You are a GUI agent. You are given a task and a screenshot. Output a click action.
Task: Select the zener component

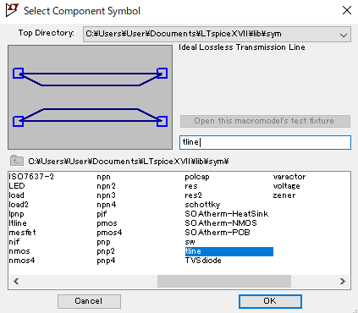[284, 195]
